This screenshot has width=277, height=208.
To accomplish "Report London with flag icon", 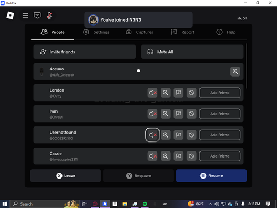I will pyautogui.click(x=178, y=93).
